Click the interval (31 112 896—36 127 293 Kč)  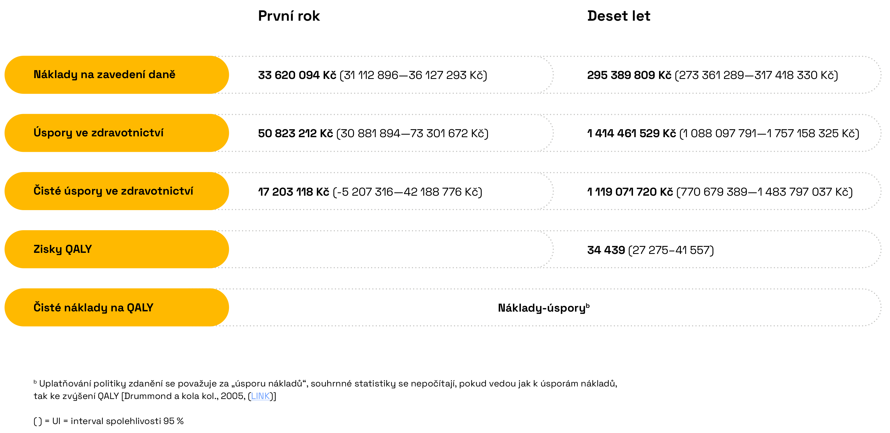click(413, 75)
